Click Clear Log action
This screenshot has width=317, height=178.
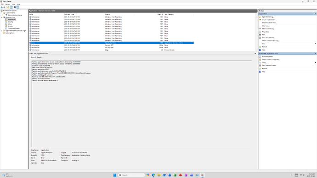coord(266,26)
